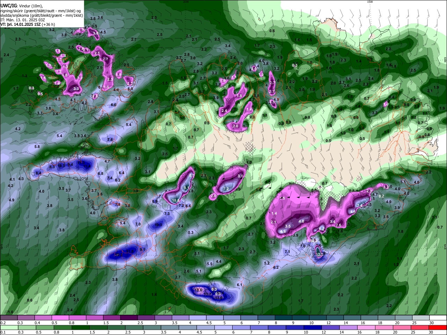Click the 10.6 precipitation value on the map
The image size is (447, 335).
click(x=176, y=200)
